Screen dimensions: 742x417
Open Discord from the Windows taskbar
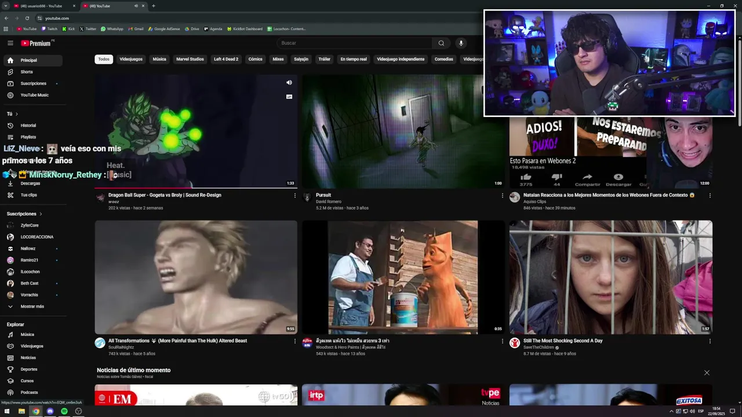[x=50, y=411]
